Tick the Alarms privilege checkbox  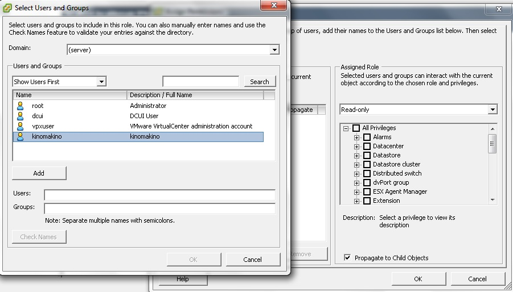click(367, 137)
